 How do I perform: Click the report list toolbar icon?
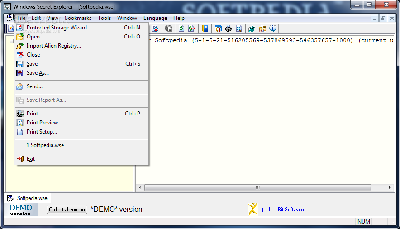coord(155,29)
